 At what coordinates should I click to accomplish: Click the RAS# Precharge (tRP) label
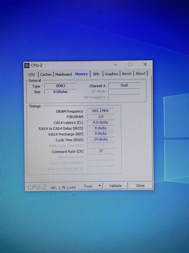pyautogui.click(x=66, y=134)
